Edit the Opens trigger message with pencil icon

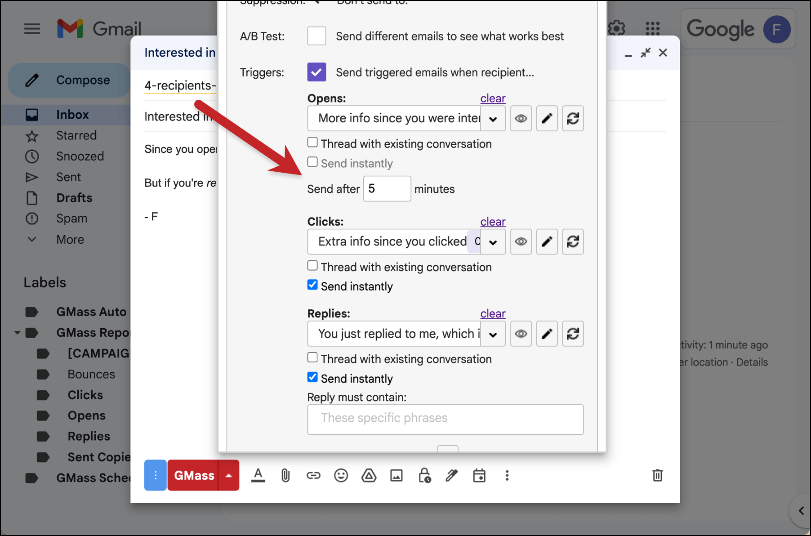[547, 119]
